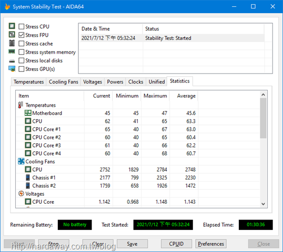
Task: Switch to the Cooling Fans tab
Action: (63, 82)
